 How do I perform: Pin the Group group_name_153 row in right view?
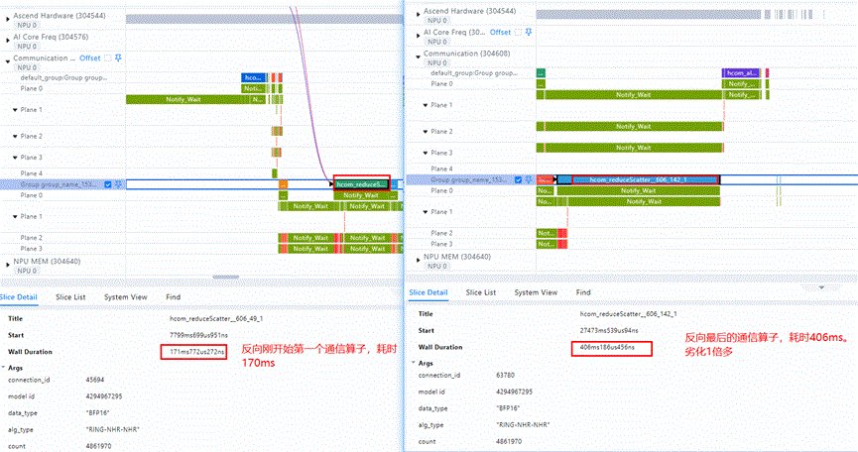pyautogui.click(x=529, y=179)
